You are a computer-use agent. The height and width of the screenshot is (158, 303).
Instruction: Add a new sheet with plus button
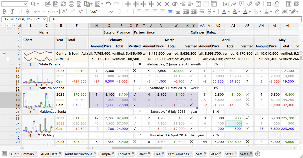pyautogui.click(x=258, y=154)
